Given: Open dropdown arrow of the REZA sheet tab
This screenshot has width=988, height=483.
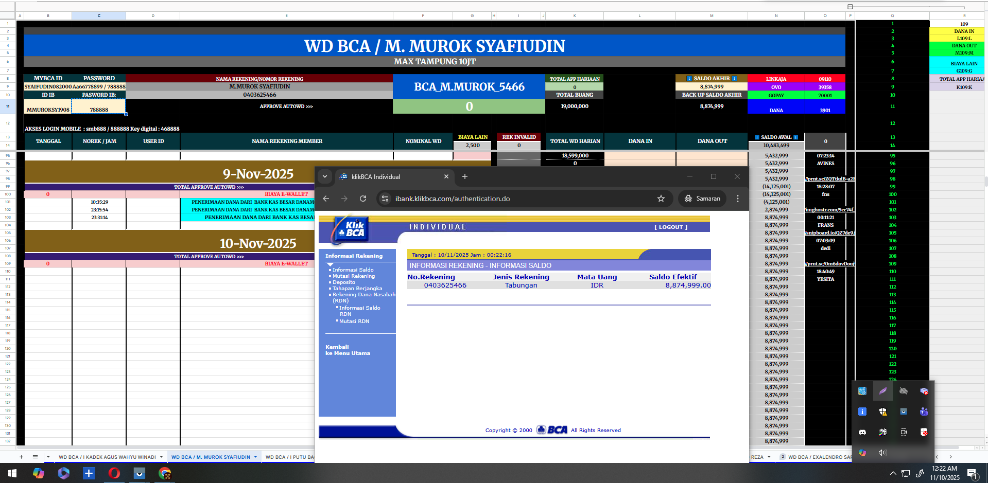Looking at the screenshot, I should (x=769, y=457).
